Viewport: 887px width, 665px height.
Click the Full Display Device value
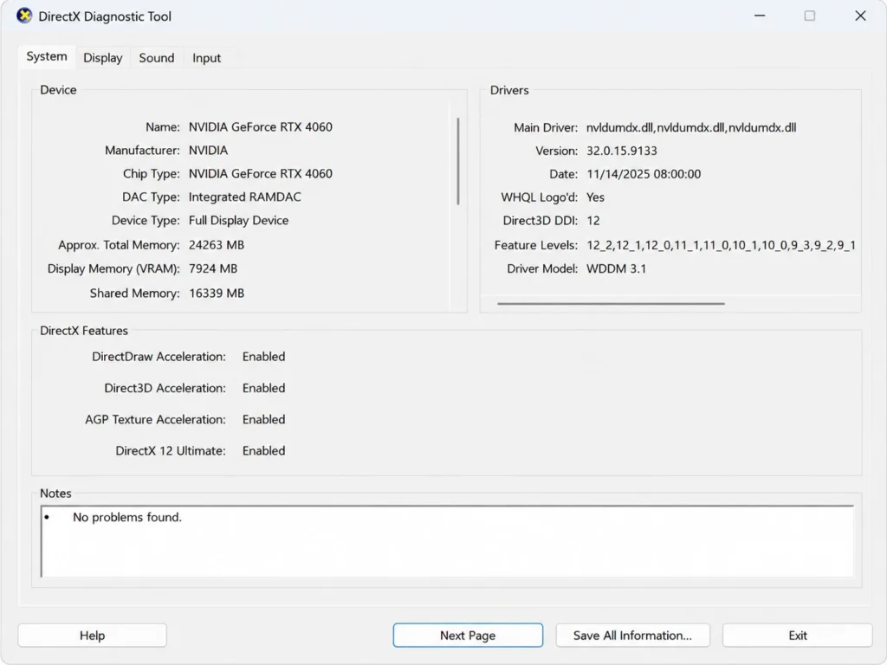coord(239,220)
